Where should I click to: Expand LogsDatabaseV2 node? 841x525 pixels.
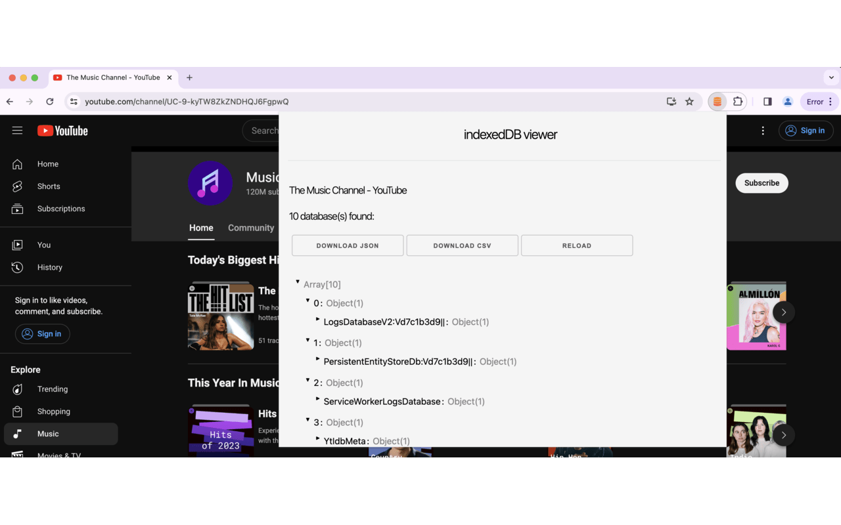(x=318, y=320)
